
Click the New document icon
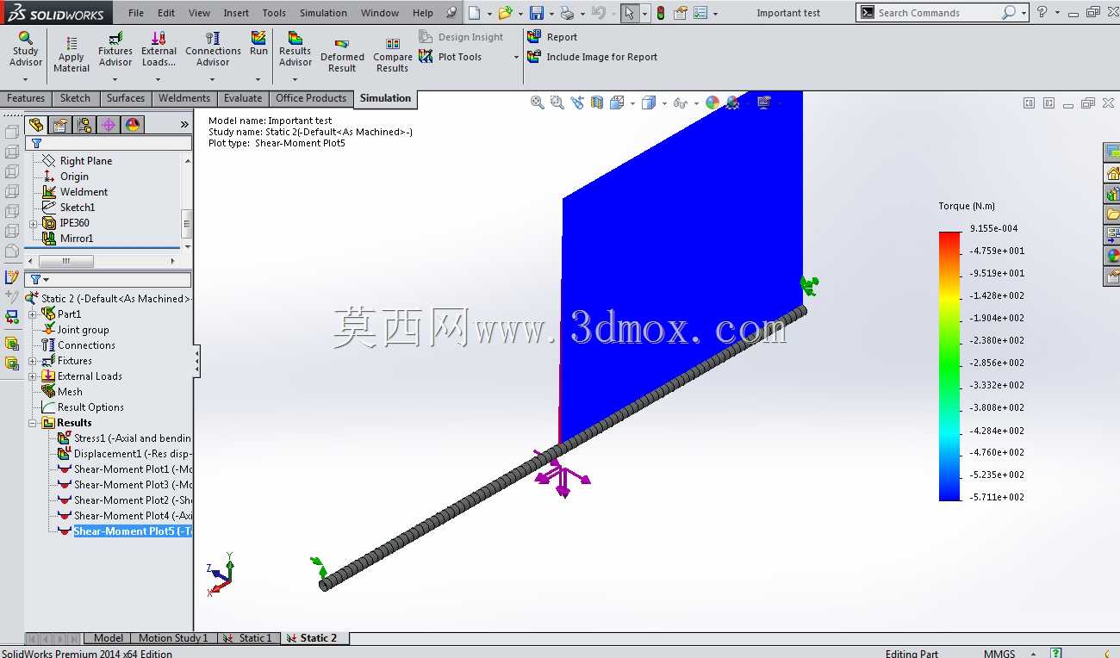(x=475, y=13)
